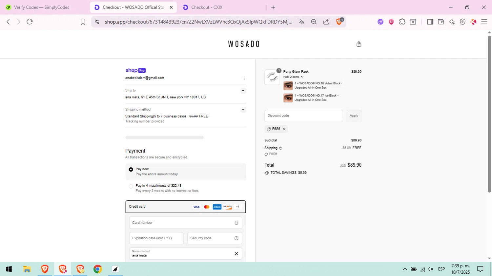The width and height of the screenshot is (492, 276).
Task: Expand the Shipping method section
Action: (243, 110)
